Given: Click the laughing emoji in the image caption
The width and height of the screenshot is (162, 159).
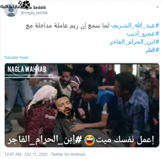Looking at the screenshot, I should [89, 140].
